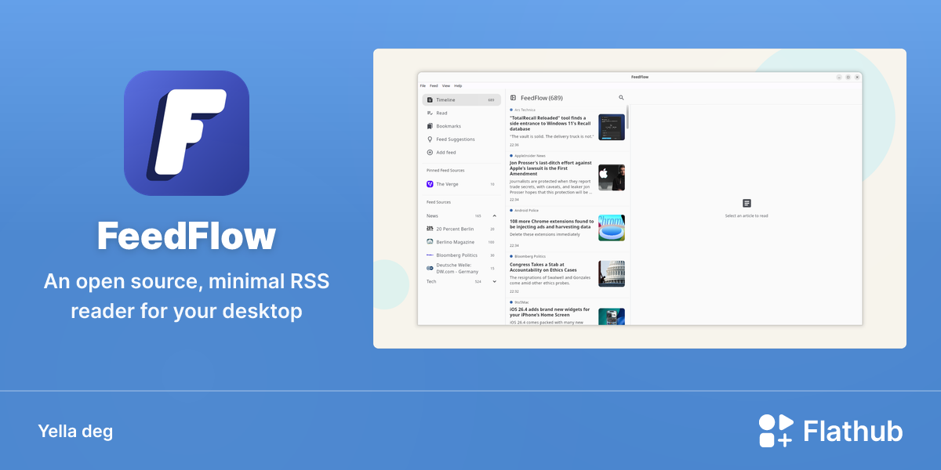Open the 108 more Chrome extensions article
Screen dimensions: 941x470
coord(567,228)
